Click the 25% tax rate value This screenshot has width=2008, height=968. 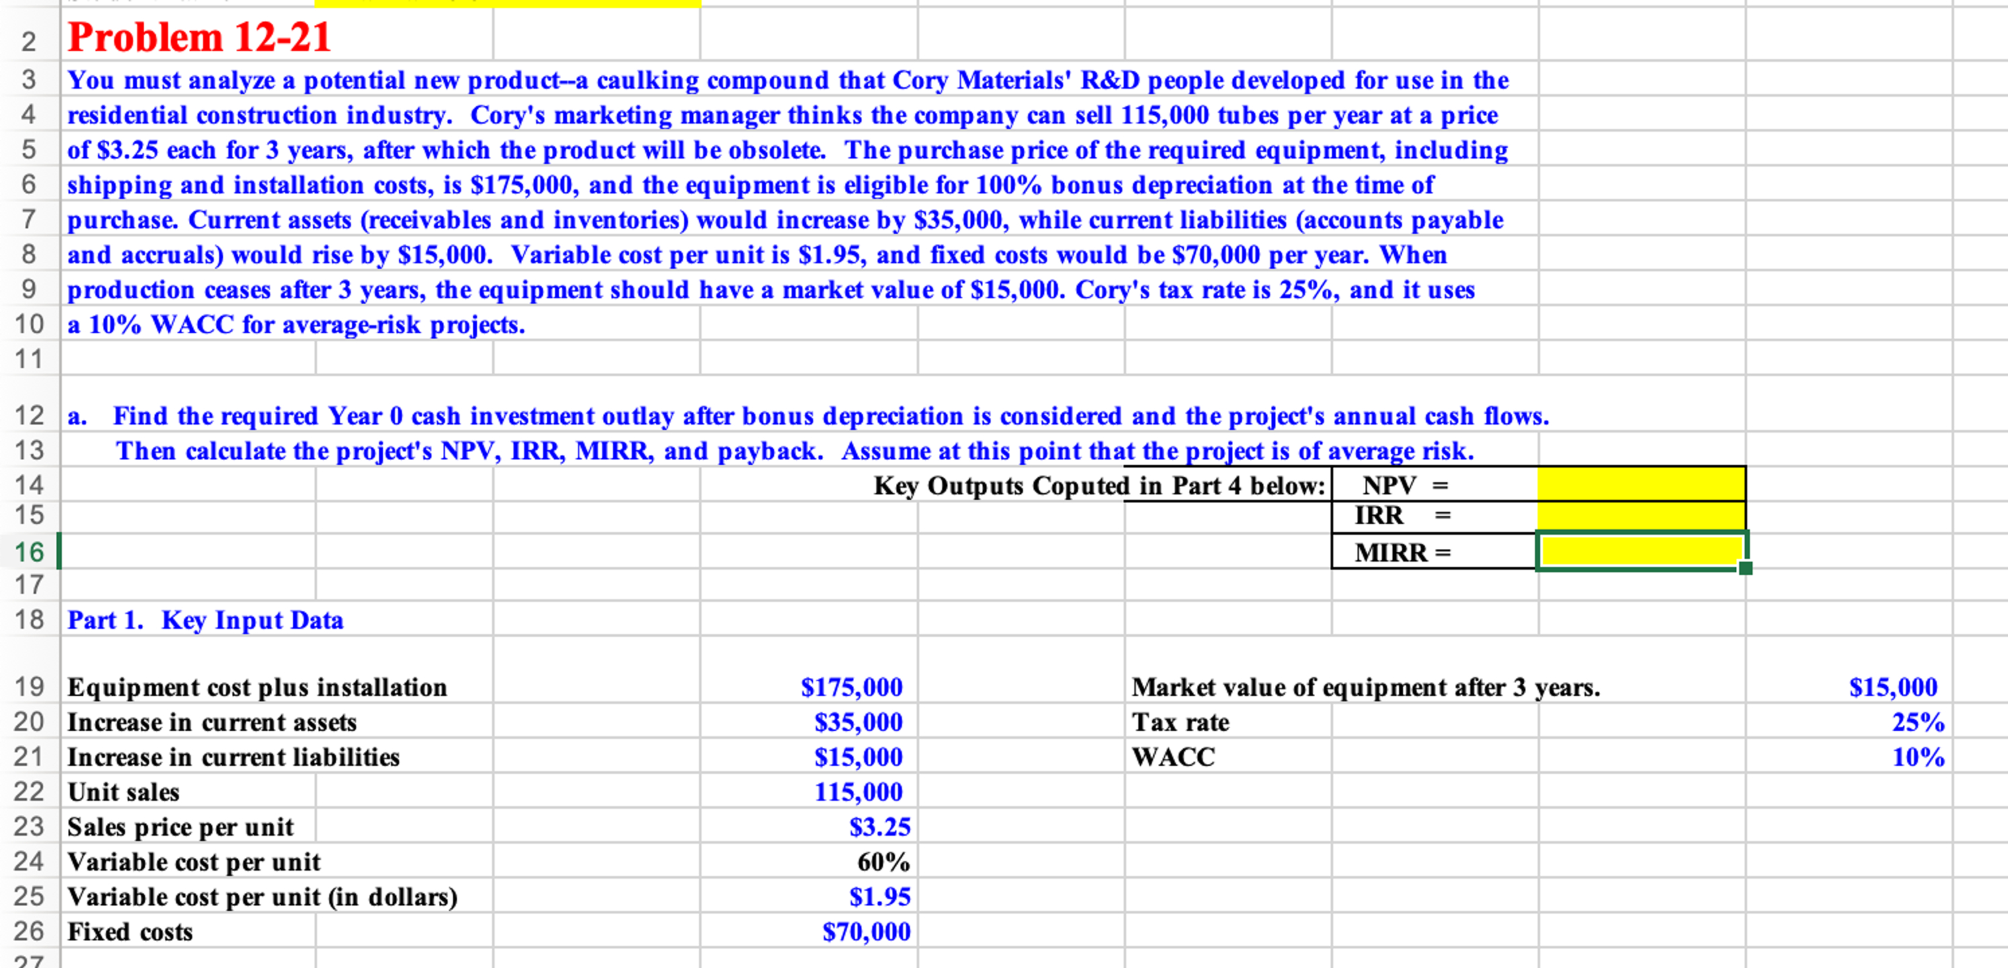(x=1917, y=721)
